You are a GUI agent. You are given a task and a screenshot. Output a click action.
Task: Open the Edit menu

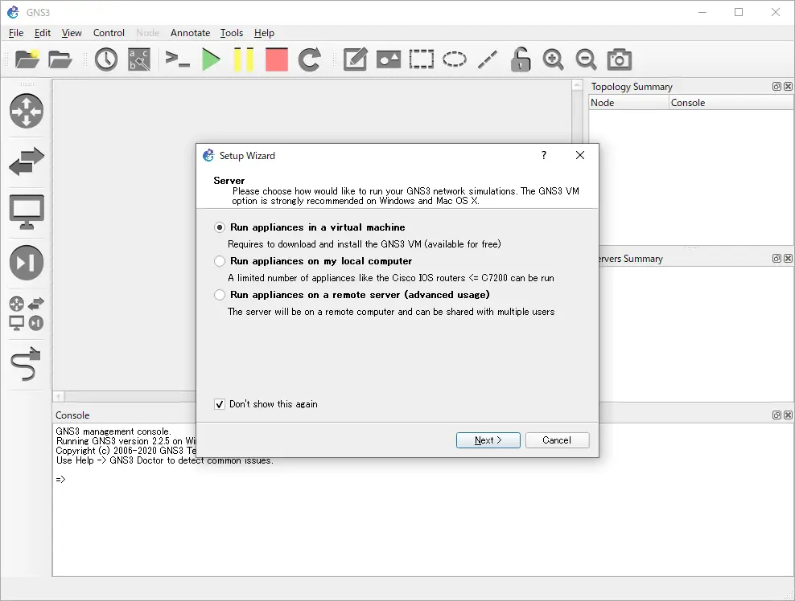(43, 33)
